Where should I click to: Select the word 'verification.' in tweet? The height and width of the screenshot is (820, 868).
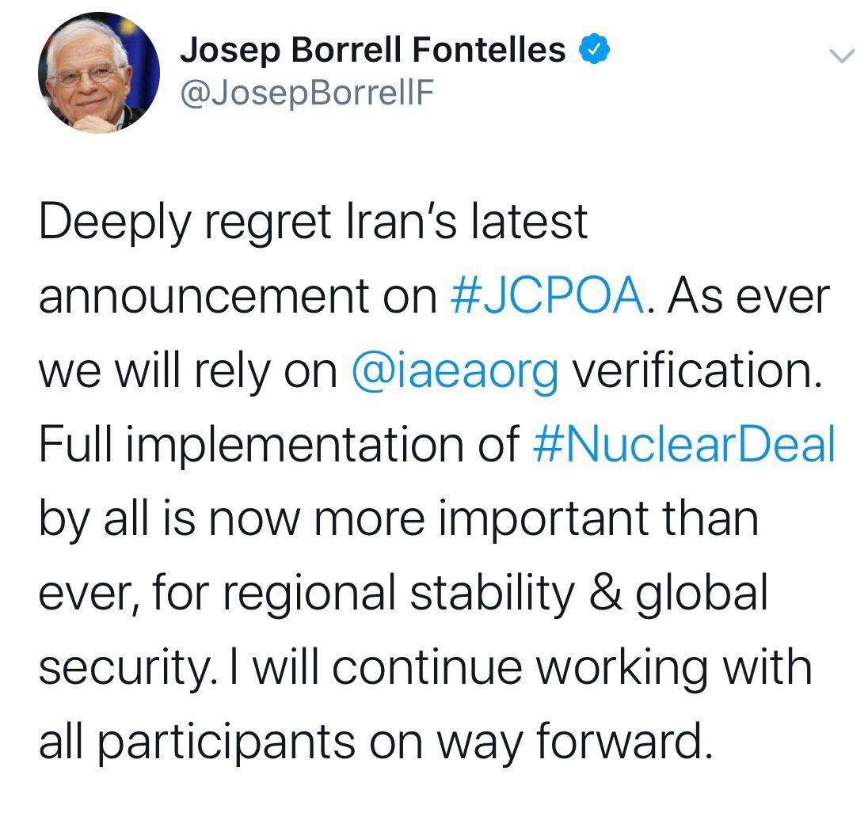696,370
